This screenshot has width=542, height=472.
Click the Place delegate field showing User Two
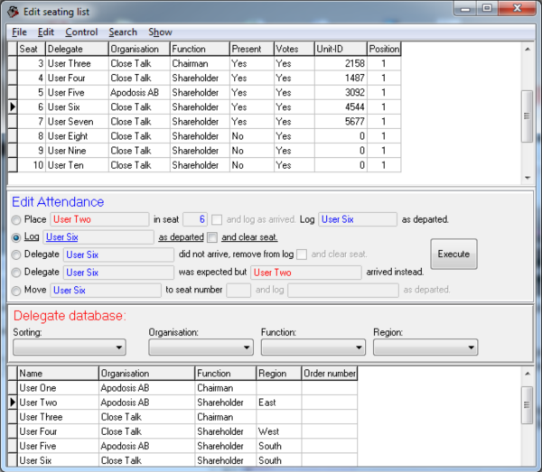pyautogui.click(x=99, y=219)
